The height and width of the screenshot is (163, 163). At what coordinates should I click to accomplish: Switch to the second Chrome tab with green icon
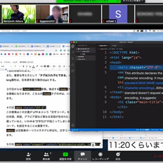(x=21, y=46)
